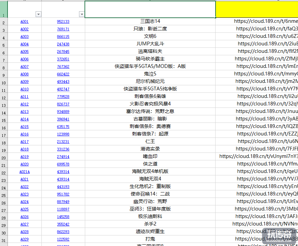Image resolution: width=298 pixels, height=246 pixels.
Task: Select the cell 只狼：影逝二度
Action: pyautogui.click(x=150, y=29)
